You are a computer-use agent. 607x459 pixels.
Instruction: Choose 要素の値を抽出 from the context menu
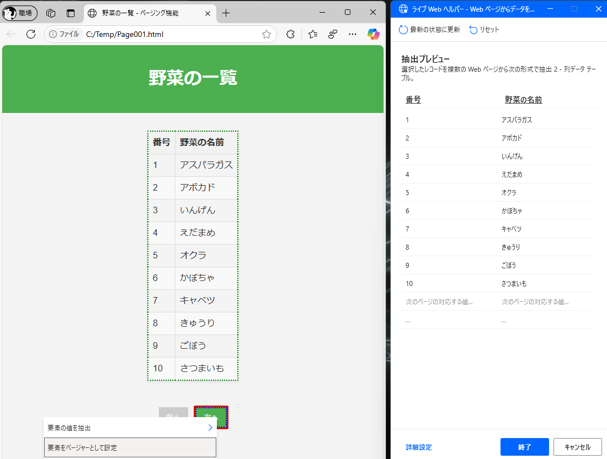130,428
